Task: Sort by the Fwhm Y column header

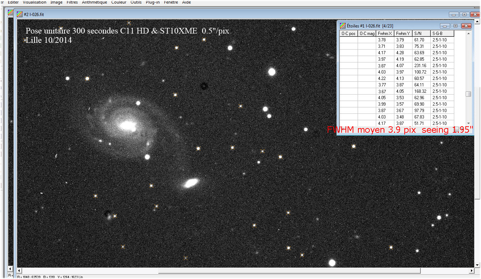Action: [404, 34]
